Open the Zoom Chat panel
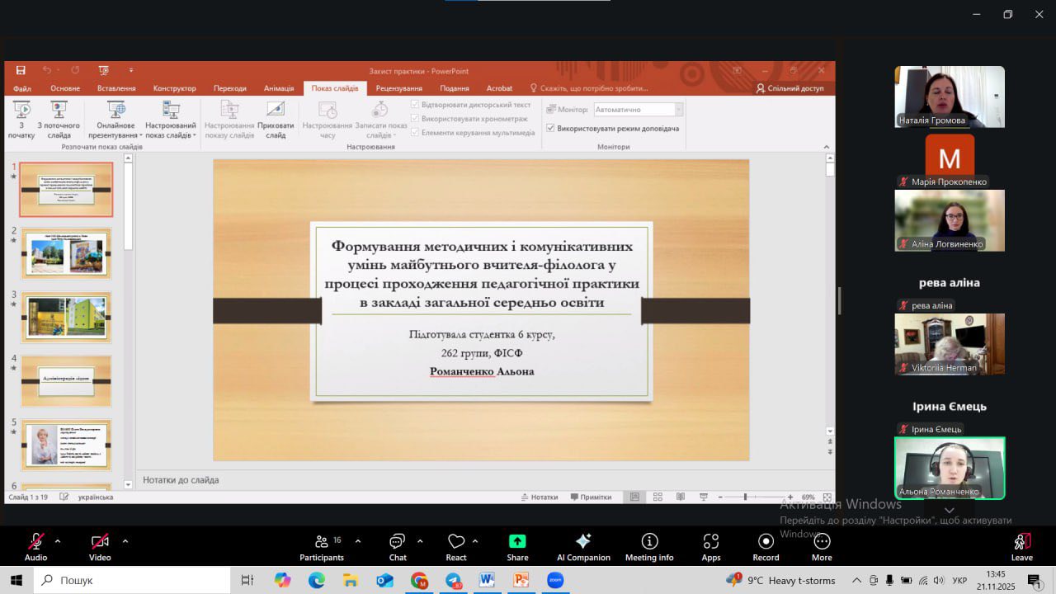The image size is (1056, 594). pyautogui.click(x=398, y=547)
